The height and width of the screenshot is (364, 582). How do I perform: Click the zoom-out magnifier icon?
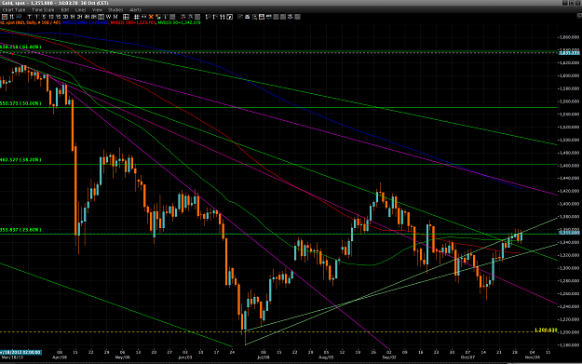(190, 17)
